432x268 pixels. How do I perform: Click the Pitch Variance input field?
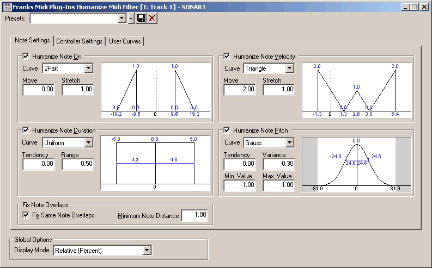(279, 164)
